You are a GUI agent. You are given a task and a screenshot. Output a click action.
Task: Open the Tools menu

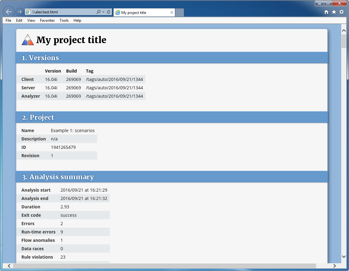pyautogui.click(x=64, y=20)
